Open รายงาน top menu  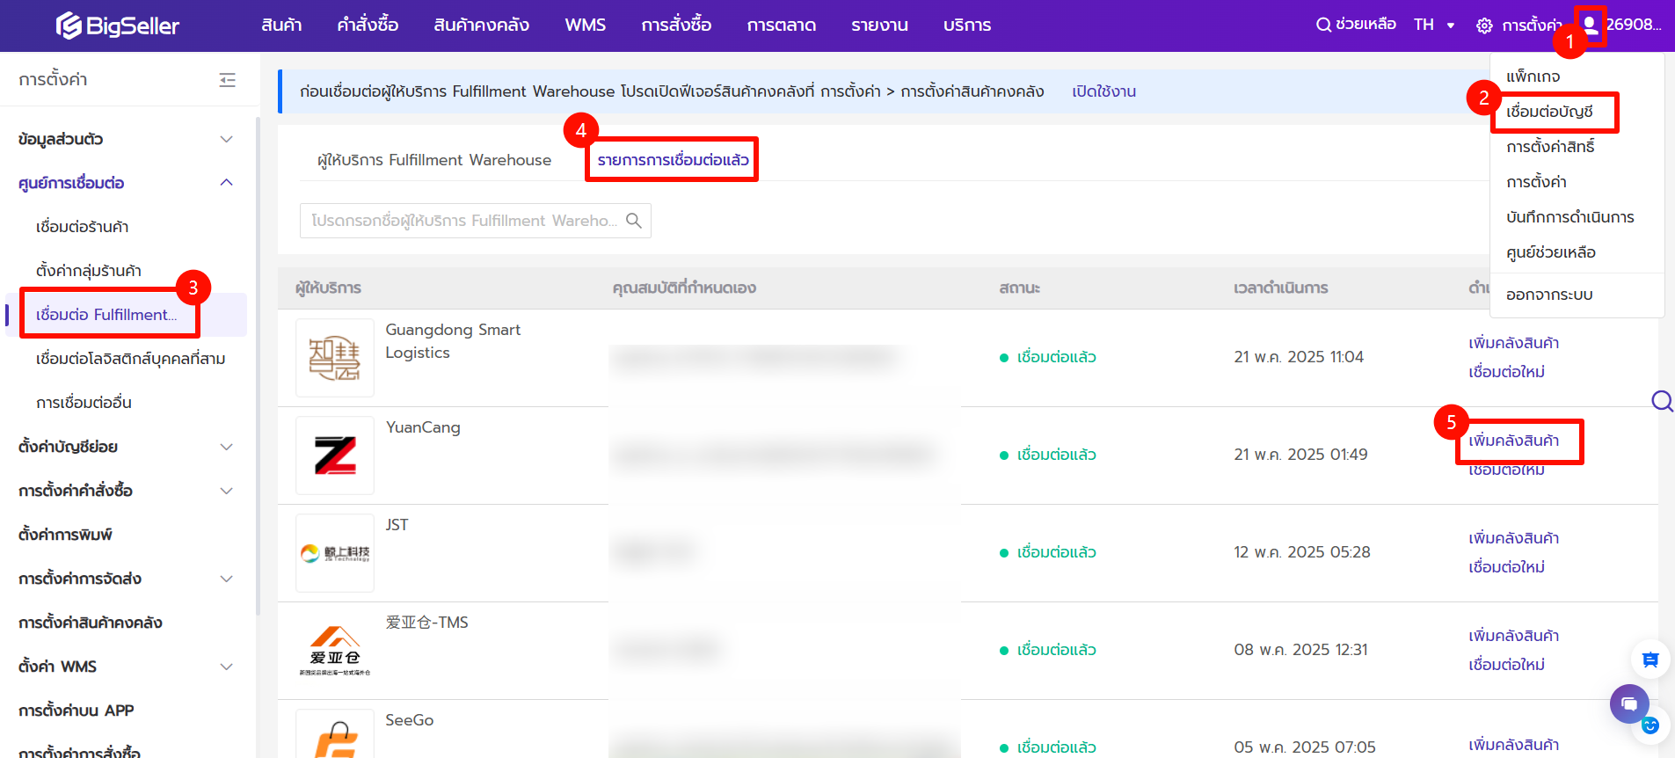pyautogui.click(x=879, y=26)
